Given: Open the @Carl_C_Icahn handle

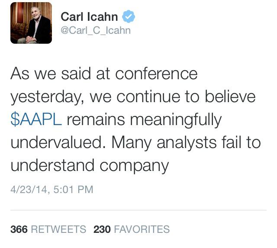Looking at the screenshot, I should 96,31.
